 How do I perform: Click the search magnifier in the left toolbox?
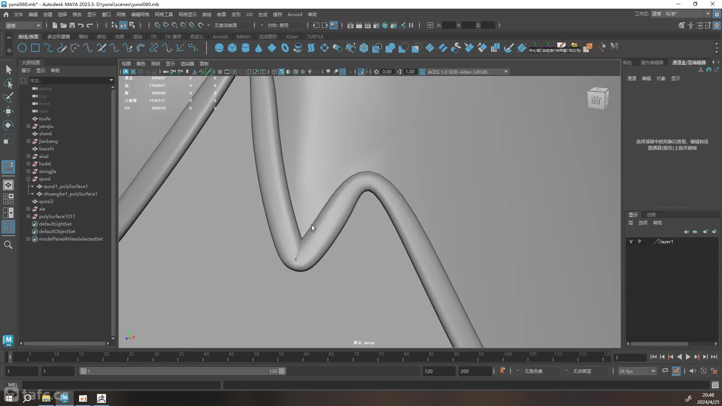tap(8, 245)
